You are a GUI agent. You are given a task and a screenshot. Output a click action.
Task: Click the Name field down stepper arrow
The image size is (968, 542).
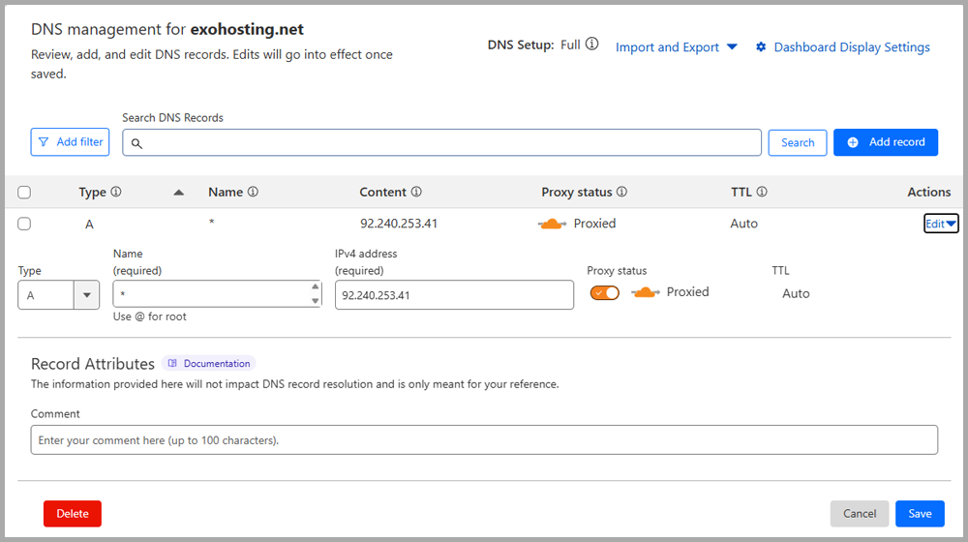pos(315,301)
